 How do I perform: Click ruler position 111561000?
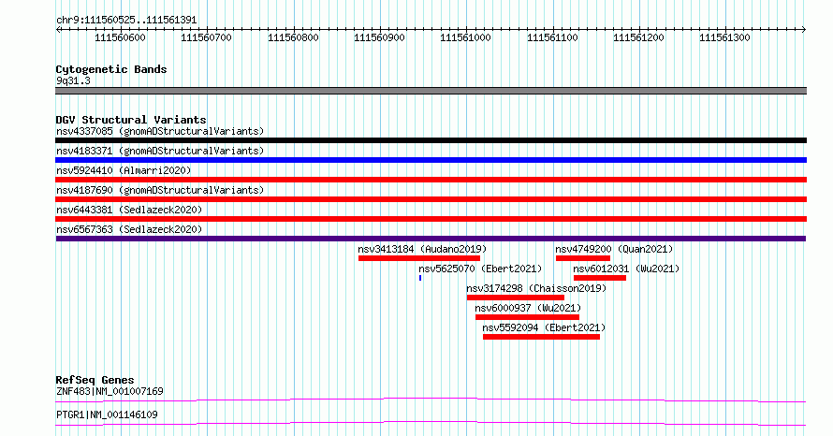tap(465, 37)
